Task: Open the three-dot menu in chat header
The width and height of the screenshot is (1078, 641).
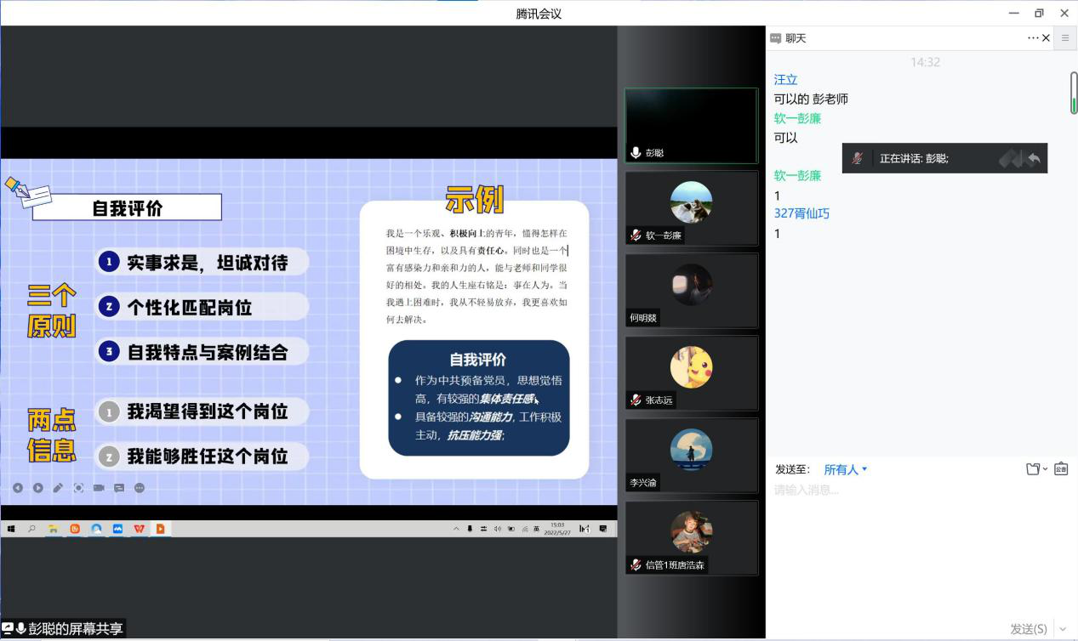Action: tap(1033, 38)
